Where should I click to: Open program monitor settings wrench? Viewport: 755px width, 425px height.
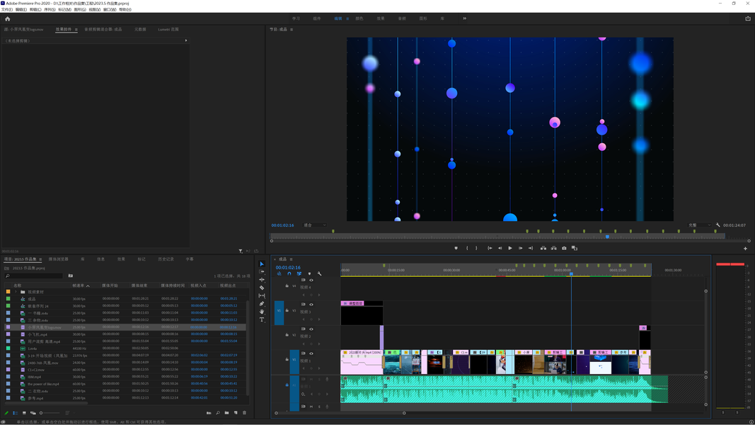point(718,225)
